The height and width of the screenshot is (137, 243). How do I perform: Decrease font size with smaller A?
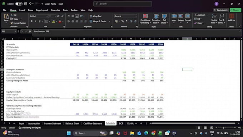pos(62,16)
